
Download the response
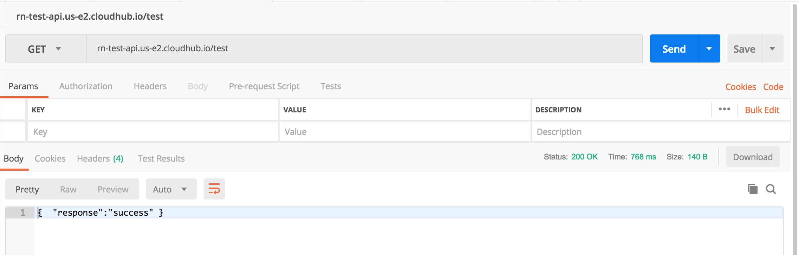tap(753, 157)
